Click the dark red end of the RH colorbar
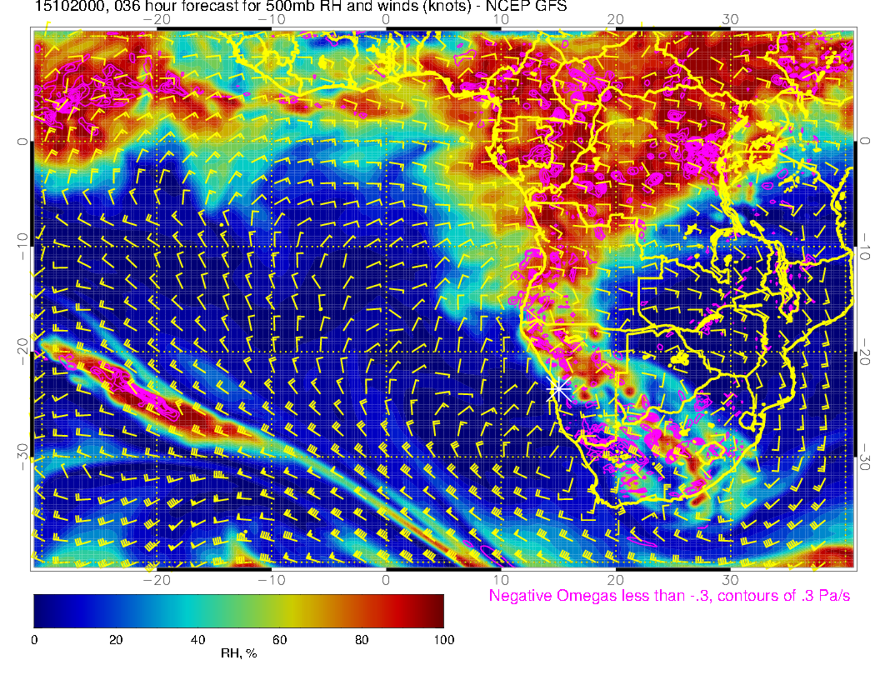 pos(435,610)
